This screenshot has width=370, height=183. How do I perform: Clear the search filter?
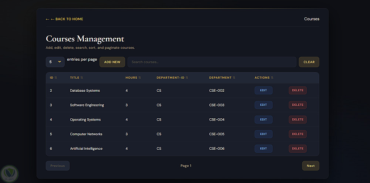coord(309,62)
